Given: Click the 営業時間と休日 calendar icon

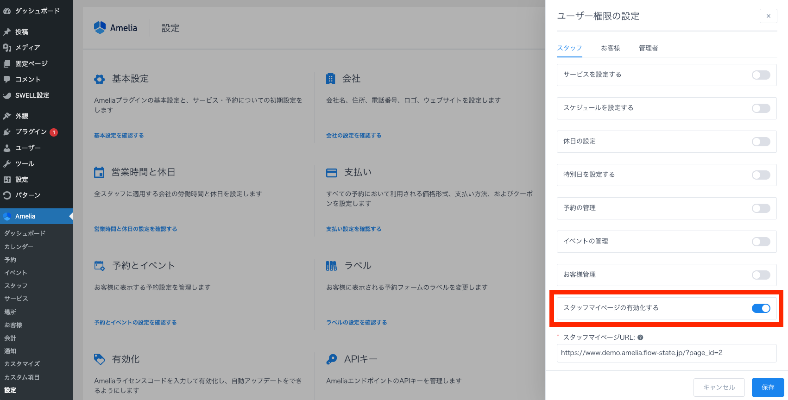Looking at the screenshot, I should click(99, 173).
